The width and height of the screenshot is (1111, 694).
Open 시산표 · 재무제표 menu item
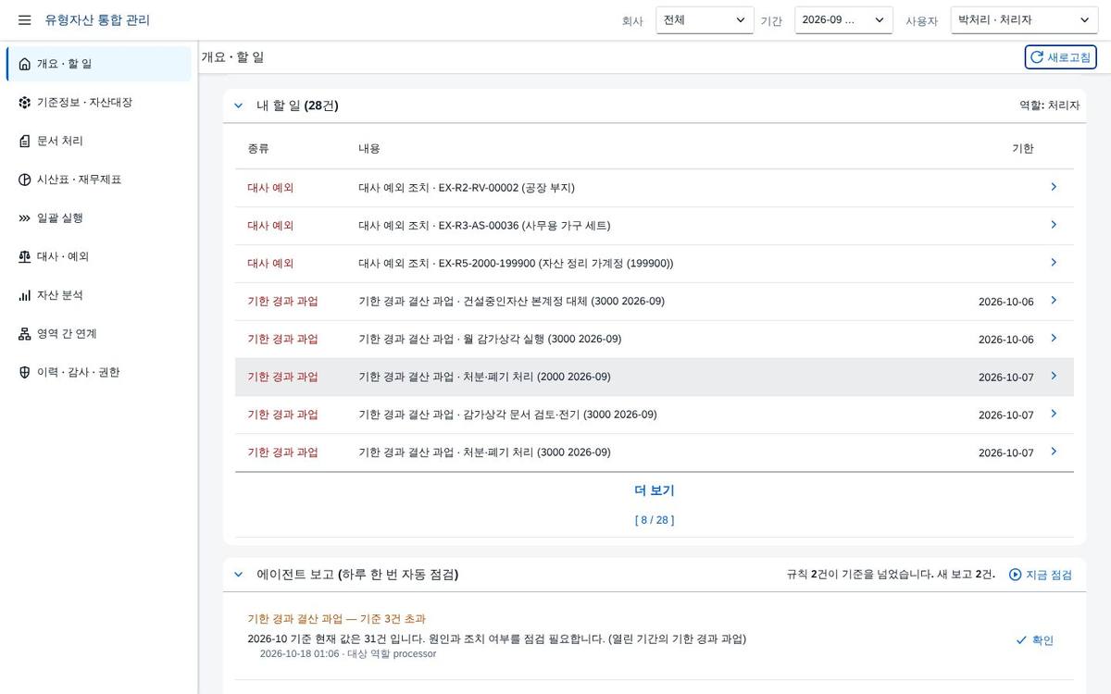[x=98, y=180]
